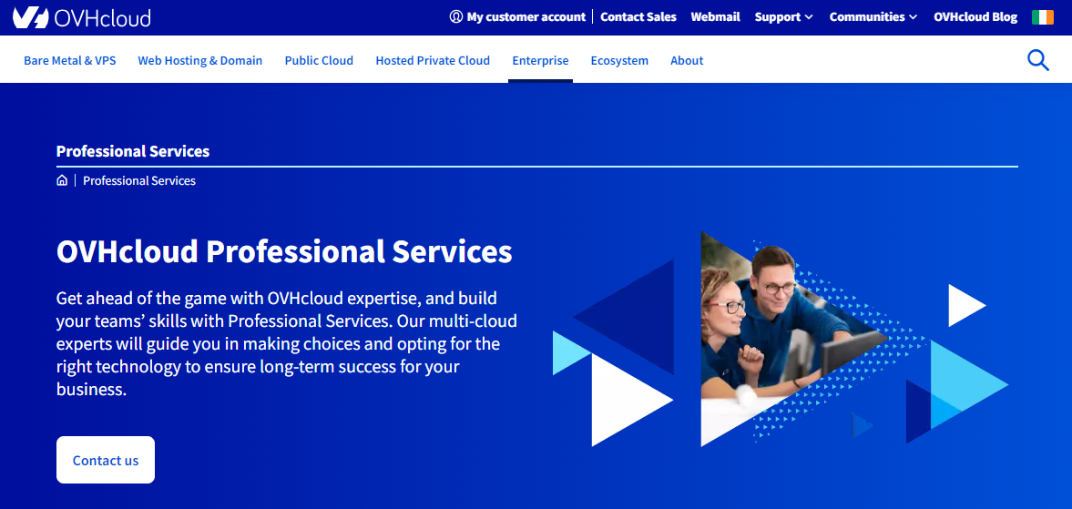
Task: Click the Ireland flag language icon
Action: 1042,17
